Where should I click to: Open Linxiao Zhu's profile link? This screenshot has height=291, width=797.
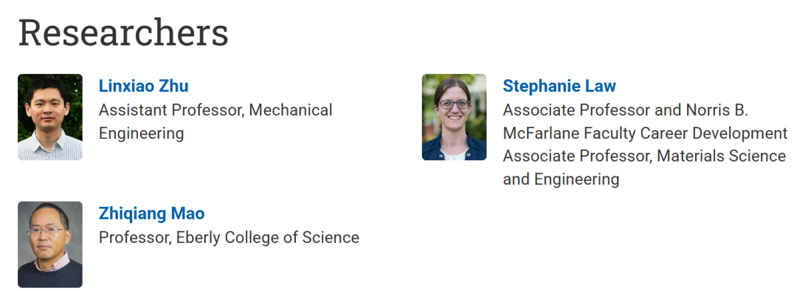(x=143, y=86)
